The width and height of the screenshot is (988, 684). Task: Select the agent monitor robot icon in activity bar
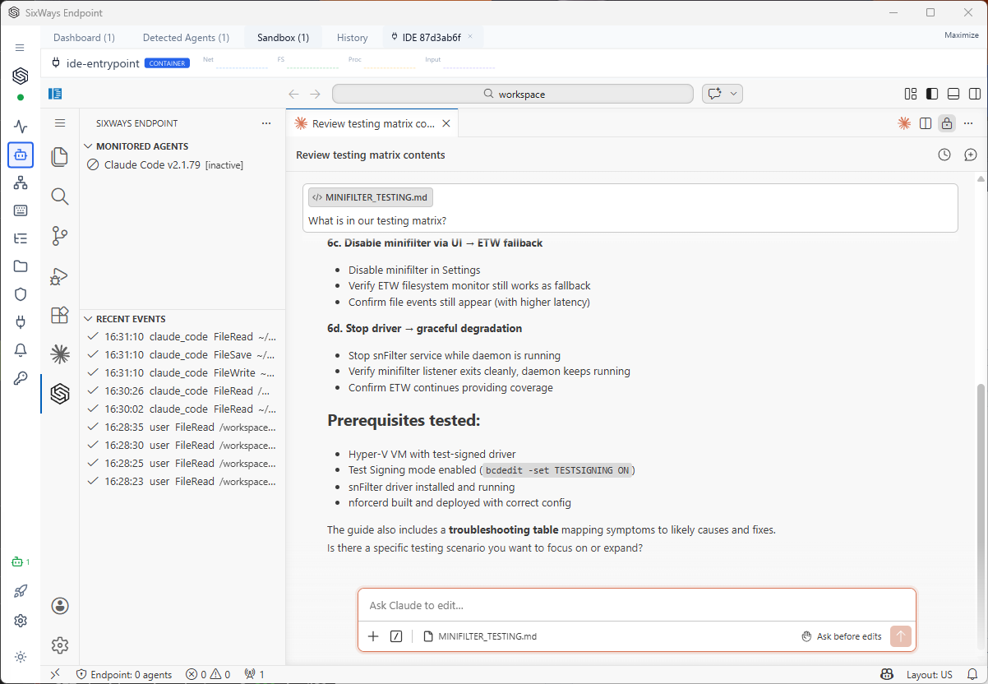pyautogui.click(x=21, y=155)
